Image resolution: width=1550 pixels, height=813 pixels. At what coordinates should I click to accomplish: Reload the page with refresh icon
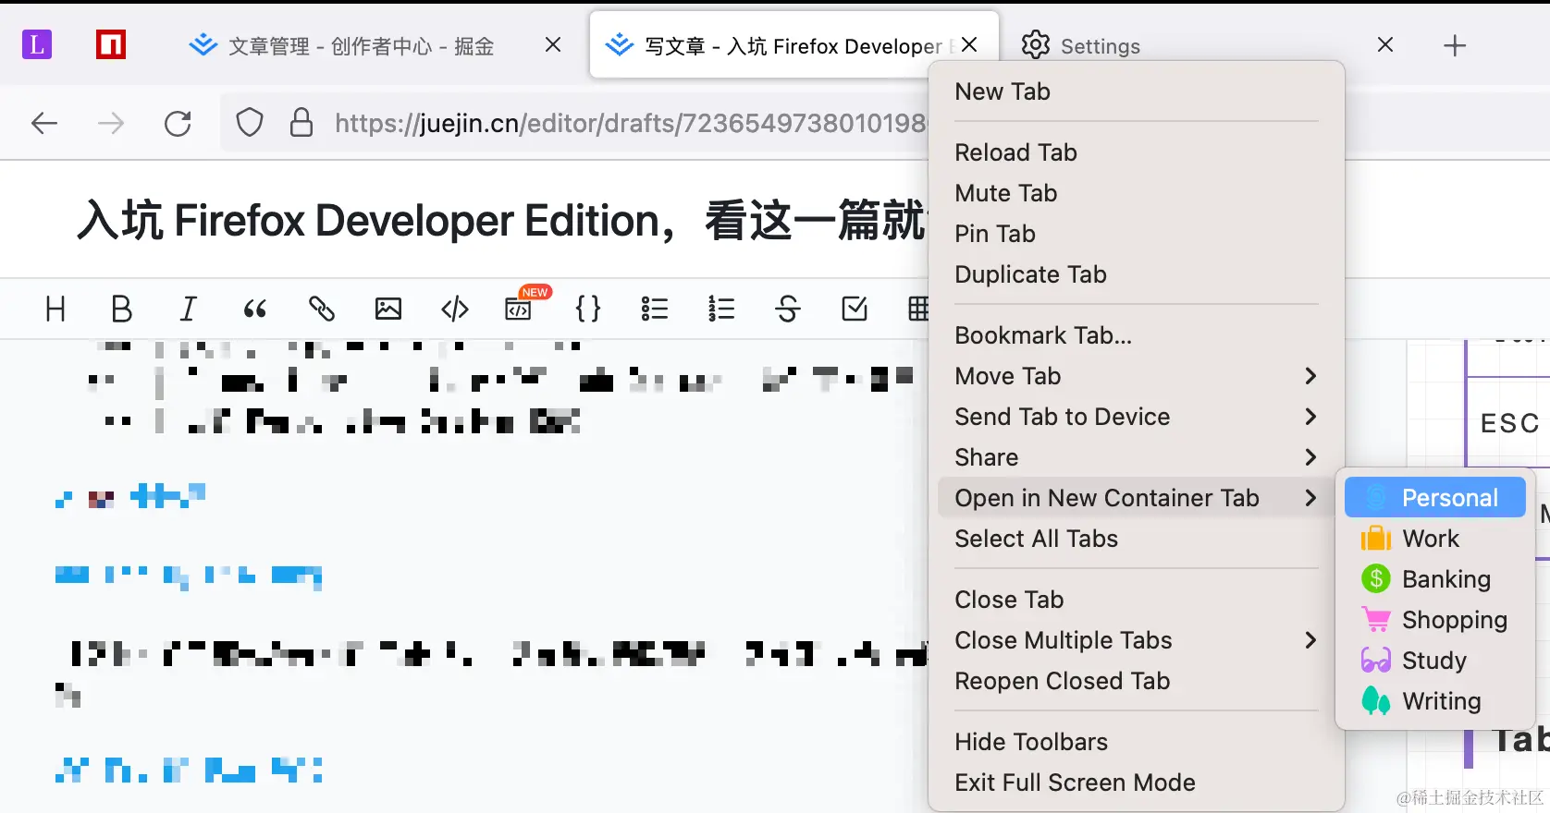point(178,123)
